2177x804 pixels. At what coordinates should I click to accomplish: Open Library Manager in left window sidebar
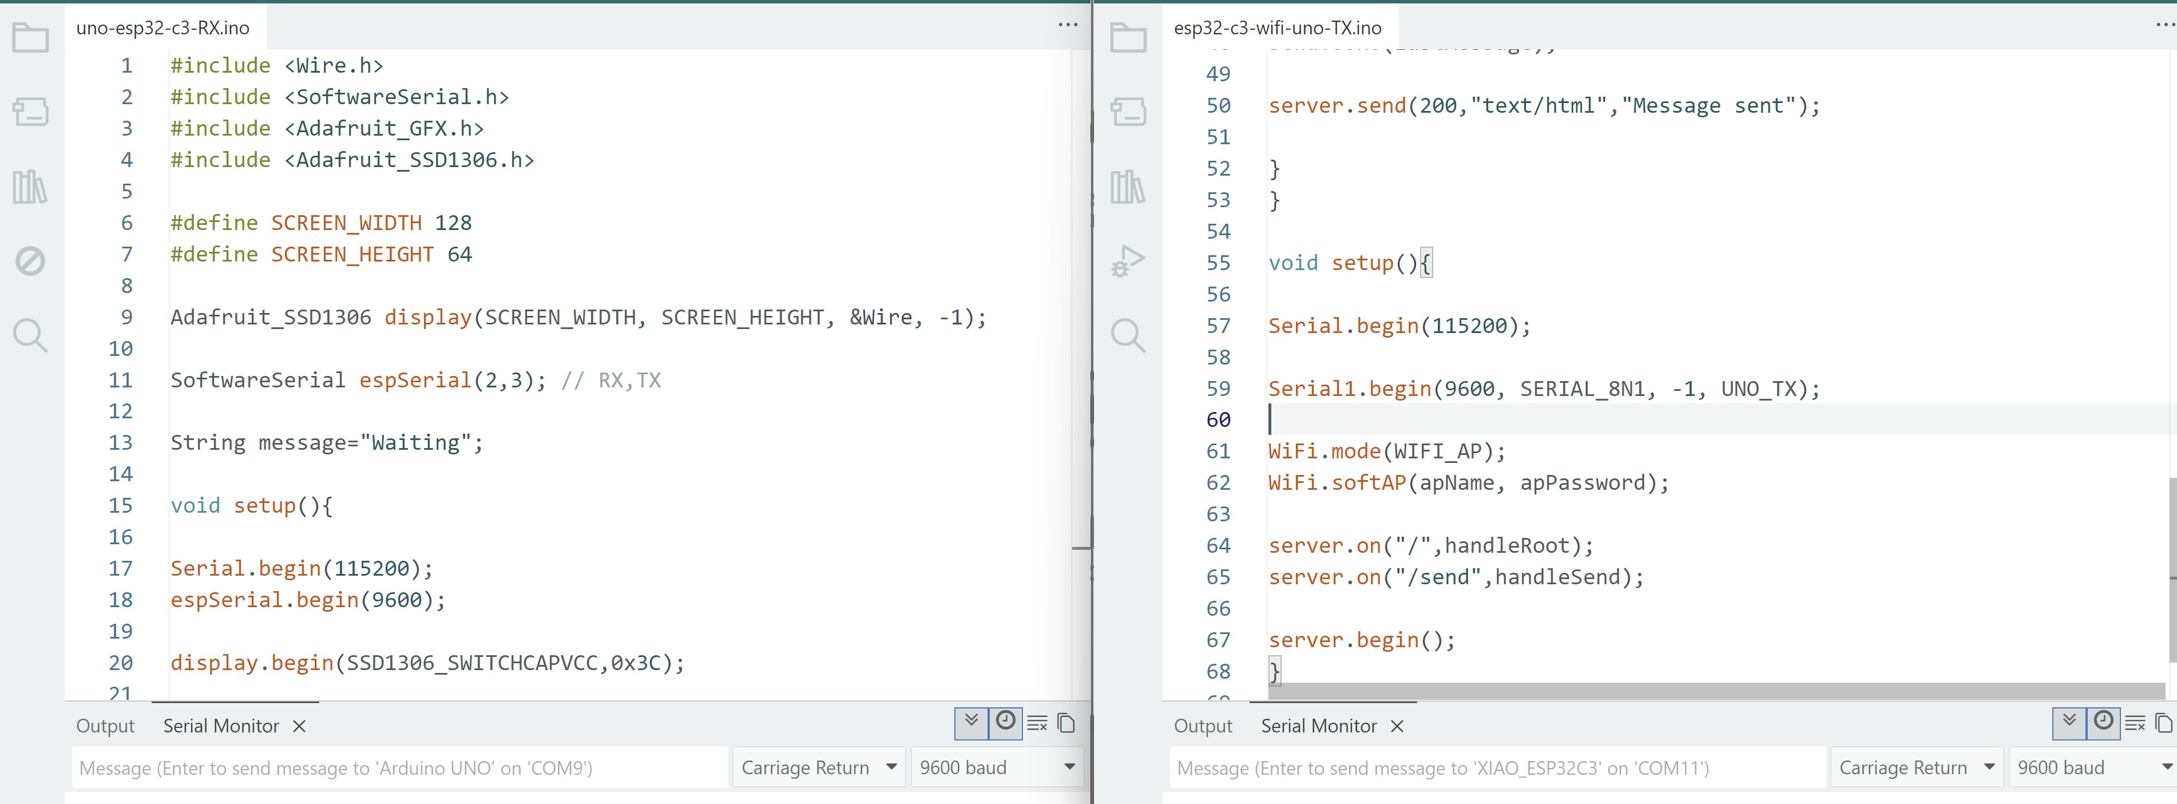[30, 186]
